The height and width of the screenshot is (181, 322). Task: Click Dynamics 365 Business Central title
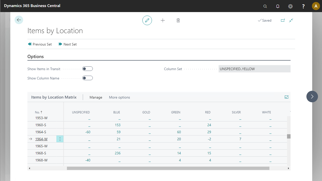tap(32, 6)
